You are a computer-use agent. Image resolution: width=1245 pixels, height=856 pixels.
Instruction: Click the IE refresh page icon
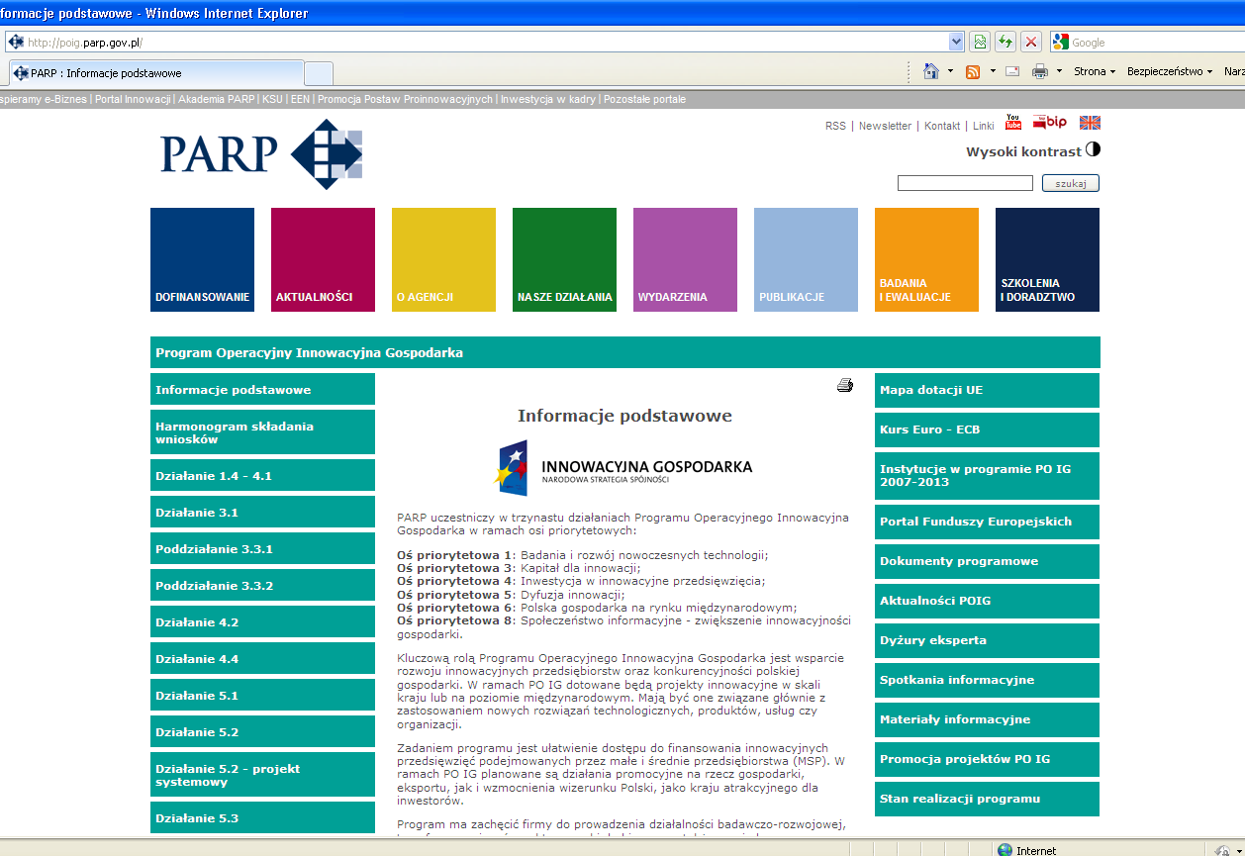[1006, 42]
